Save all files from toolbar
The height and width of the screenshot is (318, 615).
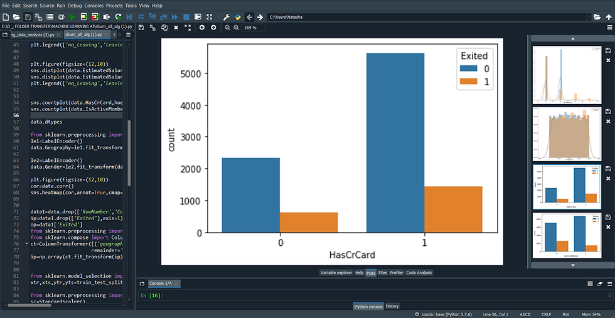(x=38, y=17)
